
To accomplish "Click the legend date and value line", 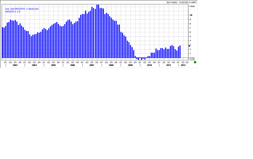I will point(13,11).
